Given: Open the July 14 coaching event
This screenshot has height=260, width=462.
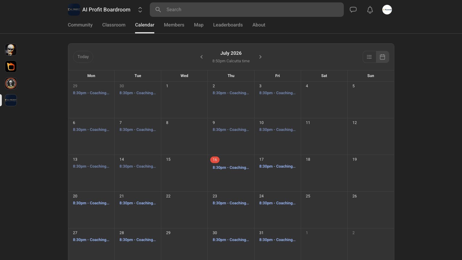Looking at the screenshot, I should [138, 166].
